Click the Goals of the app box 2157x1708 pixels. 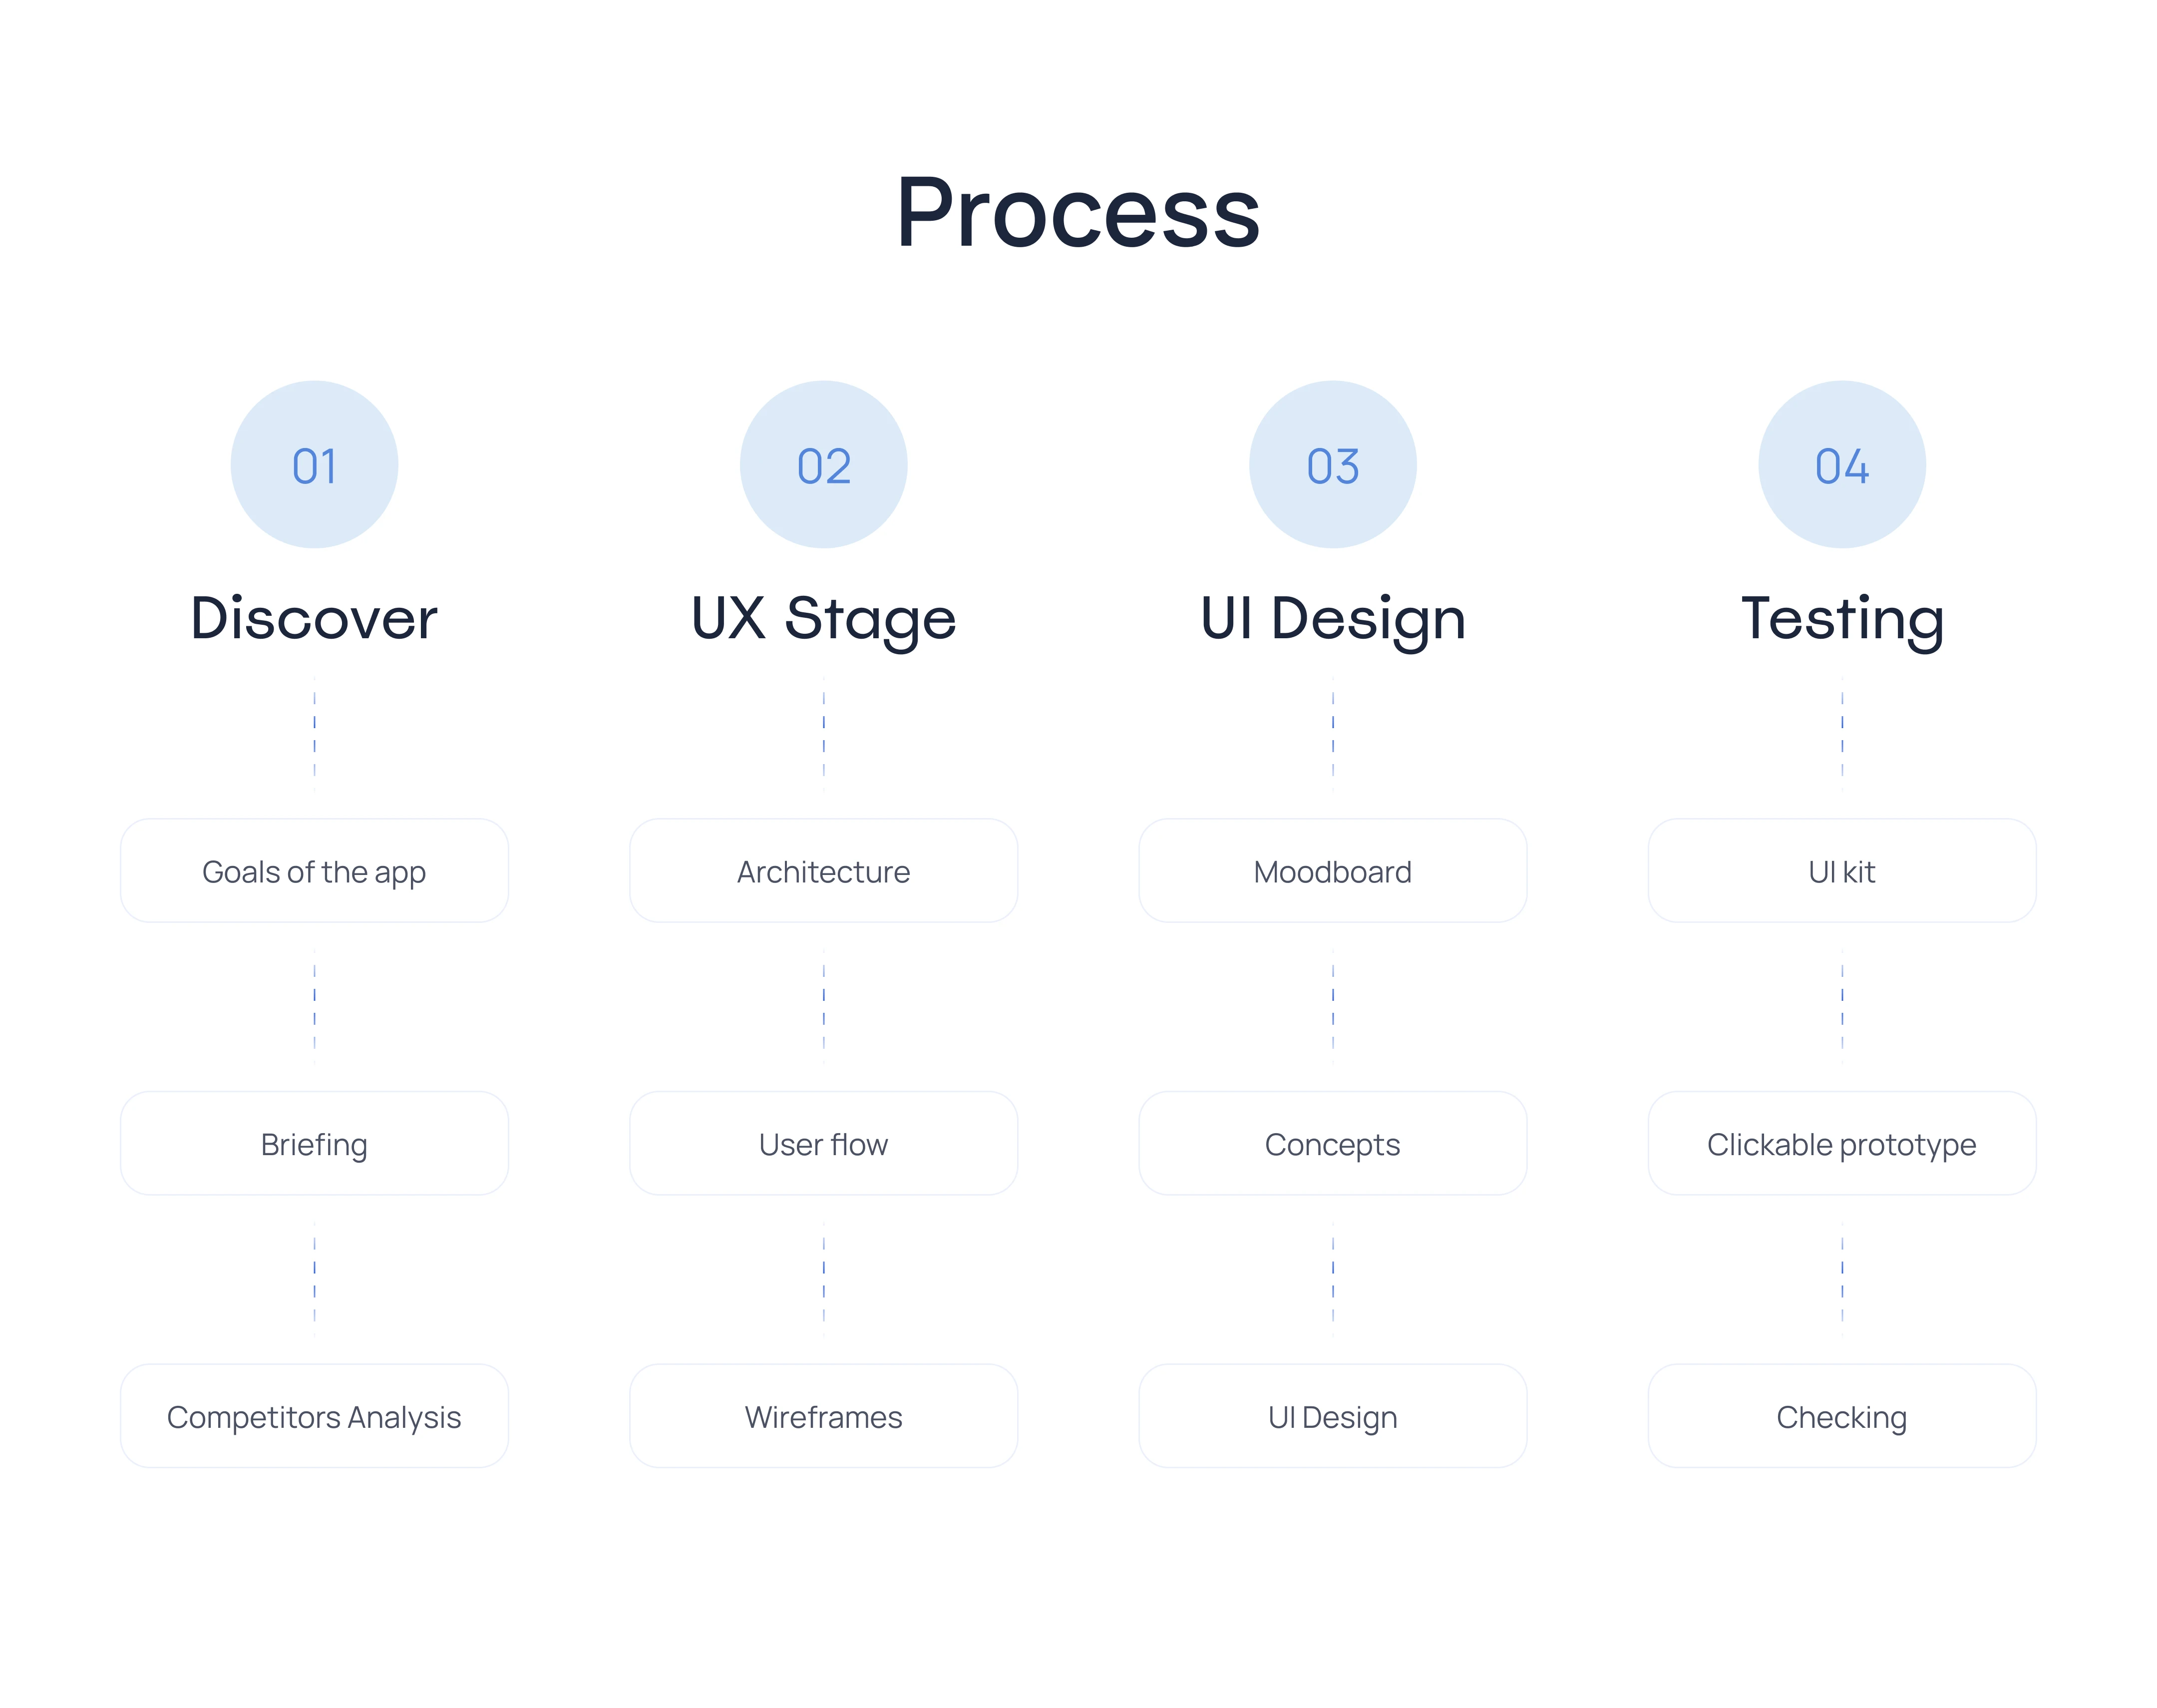tap(314, 870)
